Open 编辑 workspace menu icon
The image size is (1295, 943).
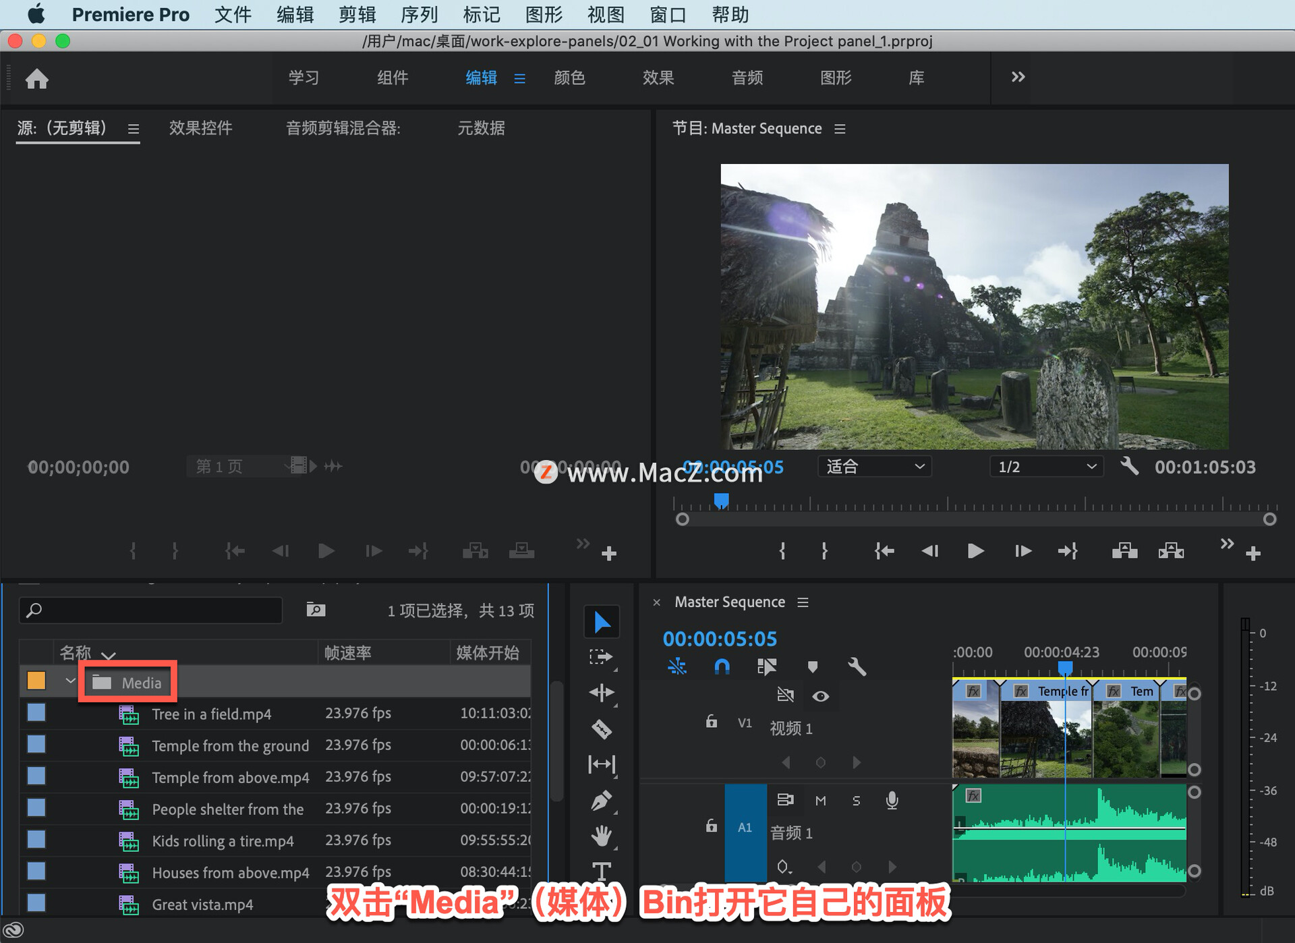(519, 78)
